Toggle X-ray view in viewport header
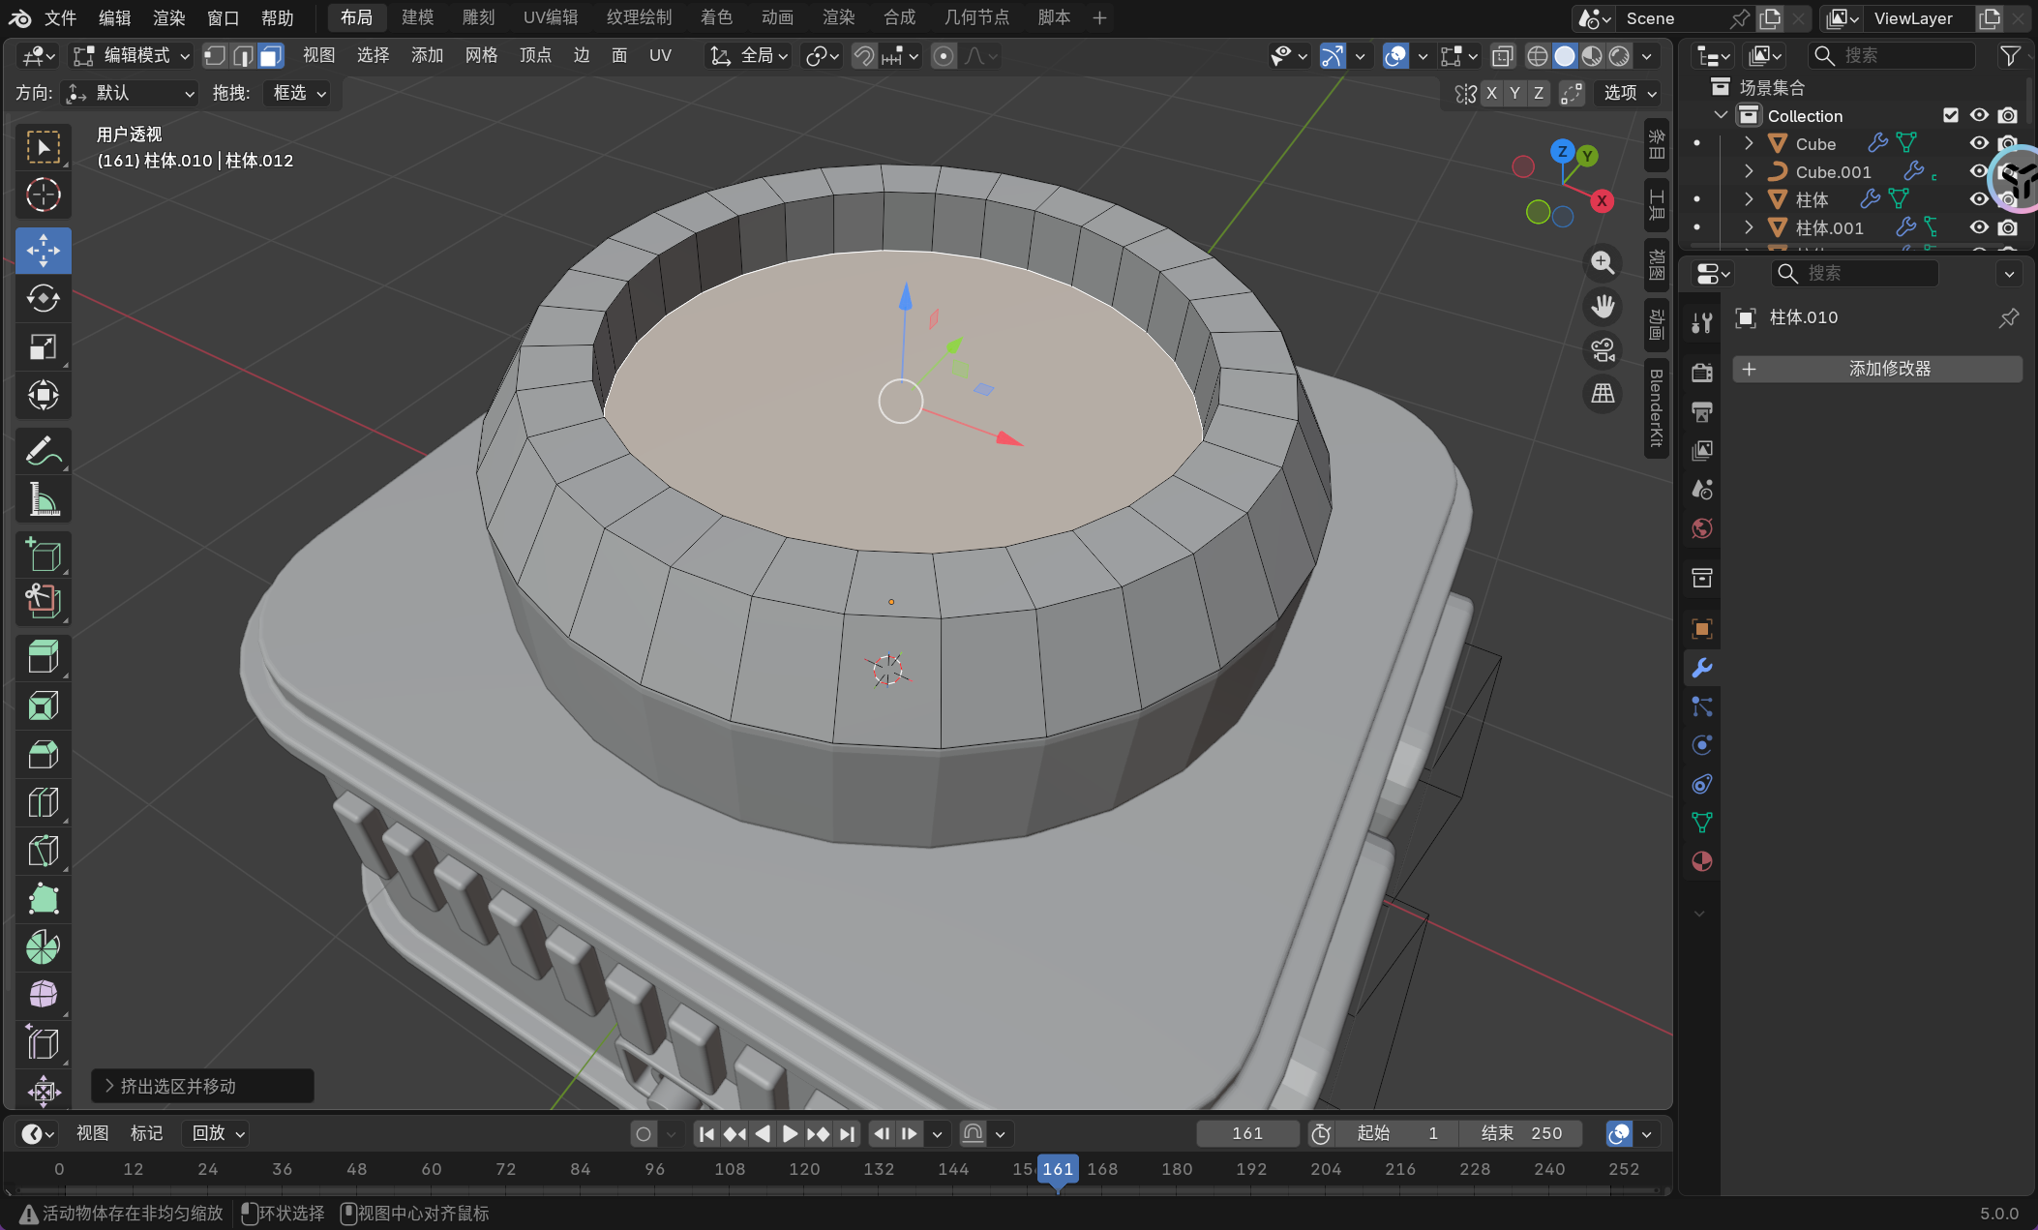The height and width of the screenshot is (1230, 2038). 1502,56
